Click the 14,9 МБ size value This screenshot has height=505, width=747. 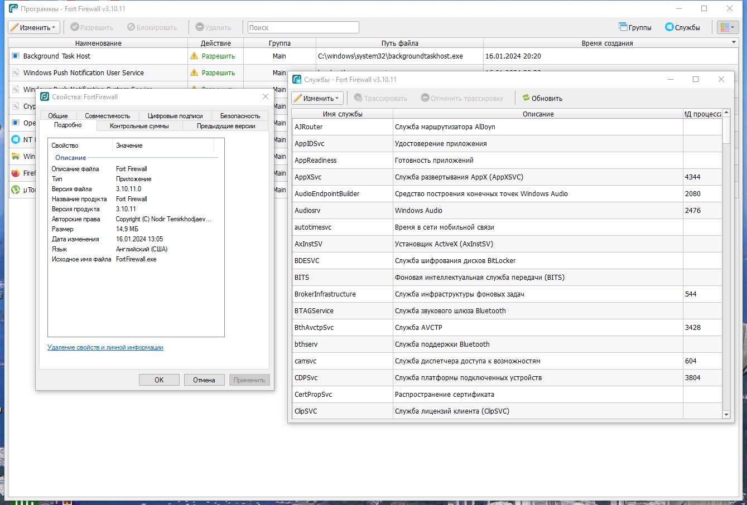tap(127, 229)
